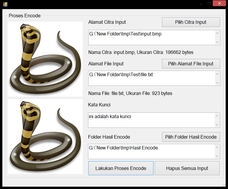Image resolution: width=228 pixels, height=189 pixels.
Task: Focus the Alamat Citra Input path field
Action: click(x=151, y=37)
